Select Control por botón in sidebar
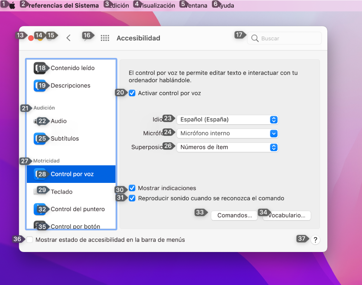The image size is (362, 285). coord(71,225)
